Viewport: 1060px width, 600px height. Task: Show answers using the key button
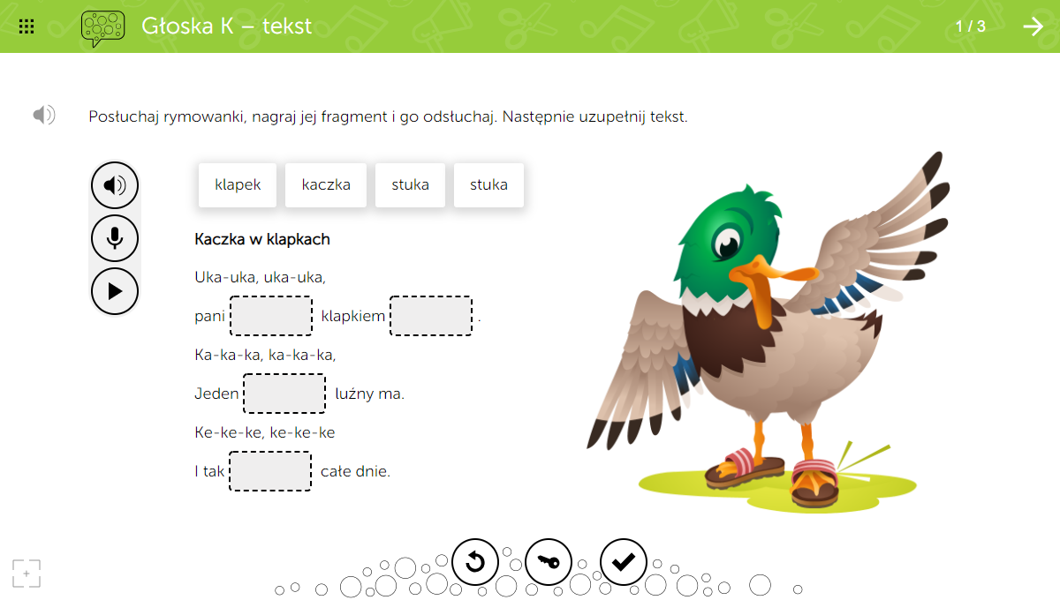(x=549, y=562)
